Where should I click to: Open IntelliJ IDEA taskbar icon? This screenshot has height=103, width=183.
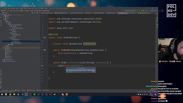tap(26, 94)
